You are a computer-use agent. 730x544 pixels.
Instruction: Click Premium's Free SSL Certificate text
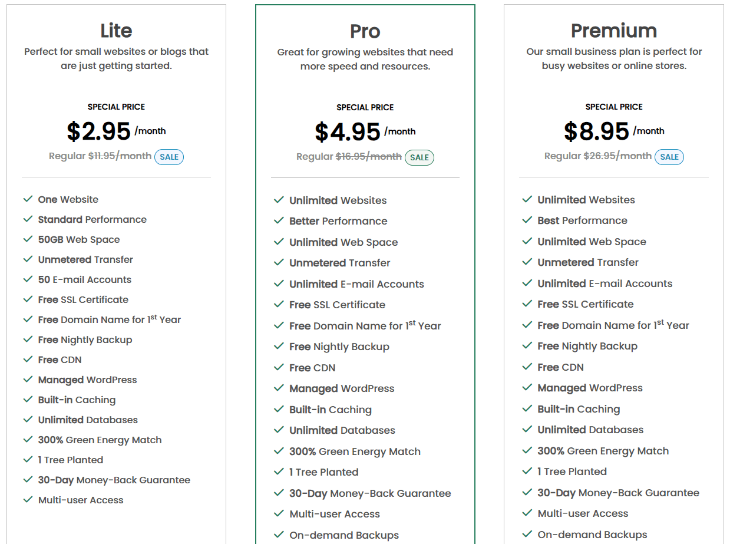click(x=585, y=304)
